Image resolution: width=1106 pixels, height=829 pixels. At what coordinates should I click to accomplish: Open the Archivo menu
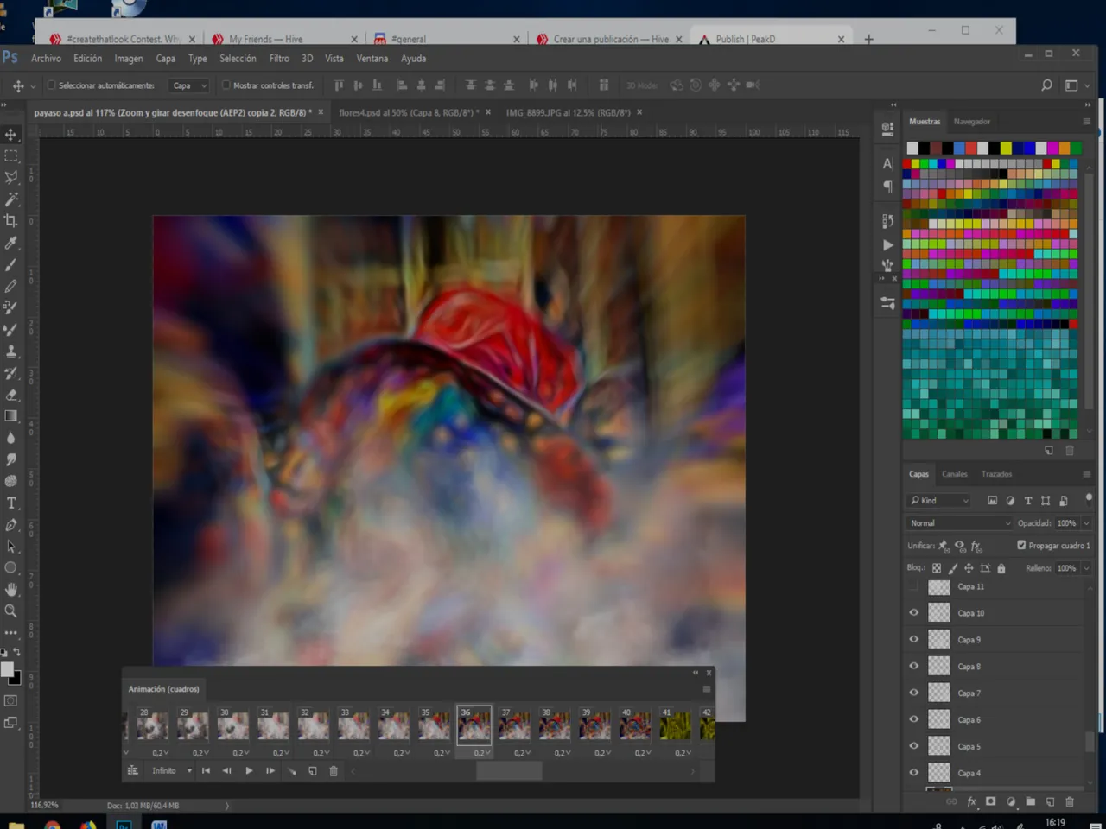coord(46,59)
